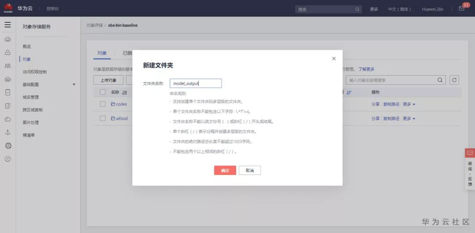
Task: Click the second sidebar rail icon
Action: 8,52
